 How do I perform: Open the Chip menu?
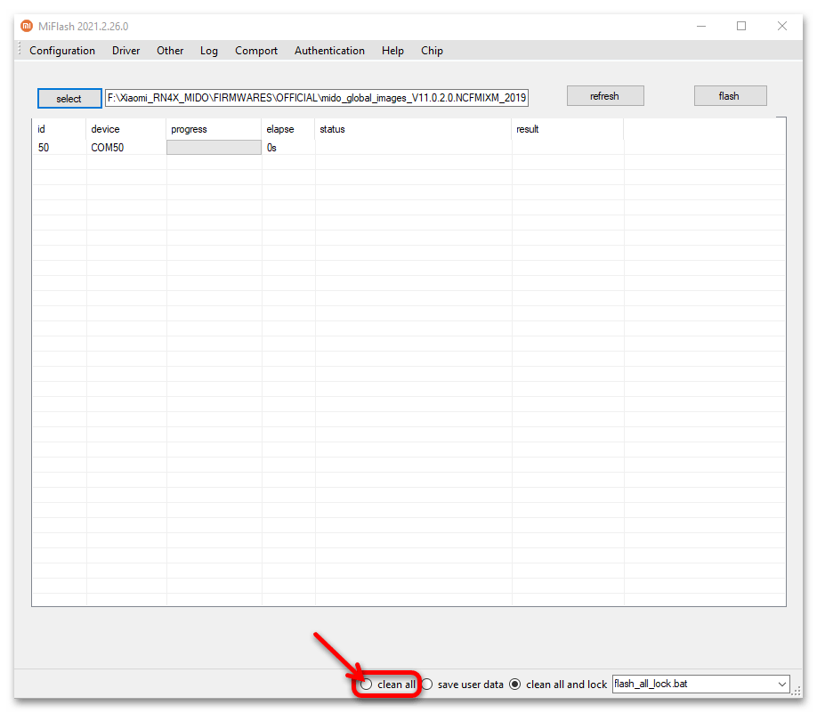click(432, 51)
